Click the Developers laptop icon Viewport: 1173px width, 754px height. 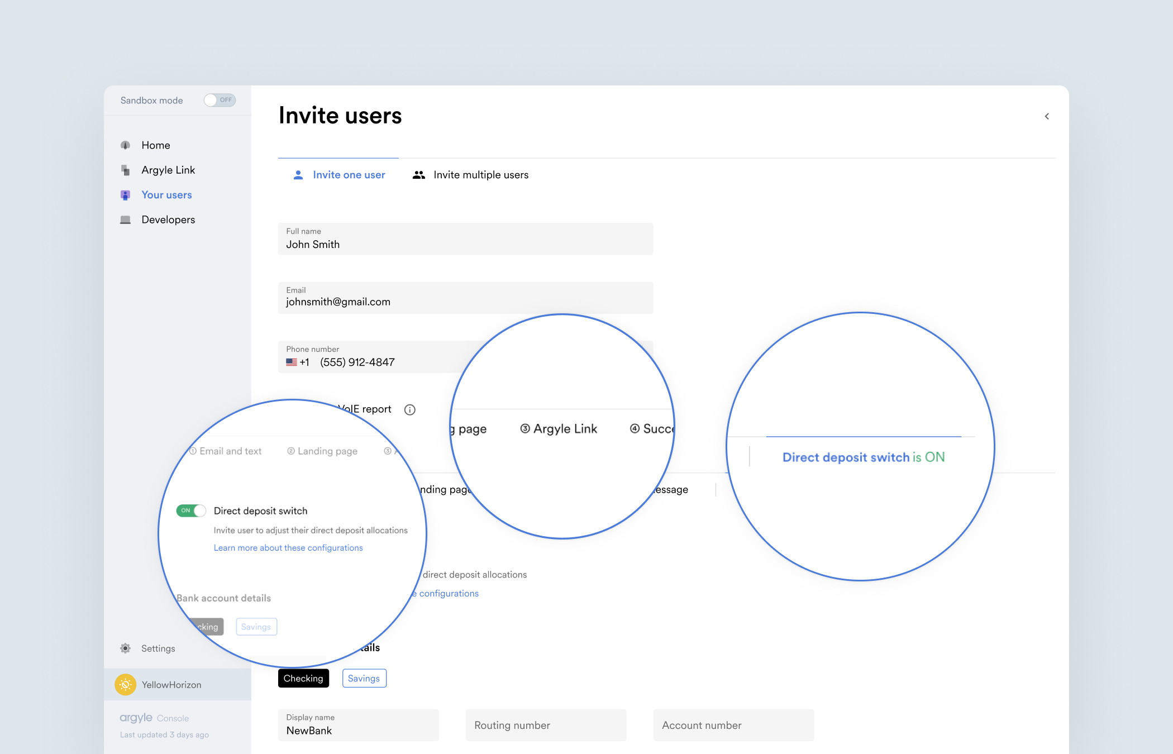(125, 220)
